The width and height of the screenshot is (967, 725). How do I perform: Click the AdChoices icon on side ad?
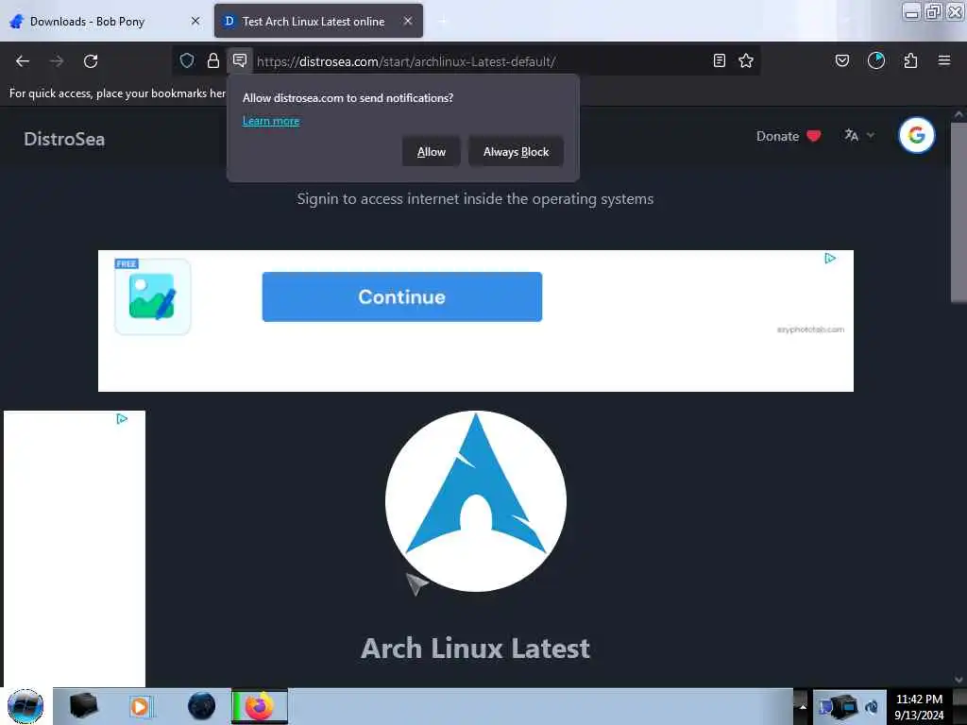click(x=122, y=419)
